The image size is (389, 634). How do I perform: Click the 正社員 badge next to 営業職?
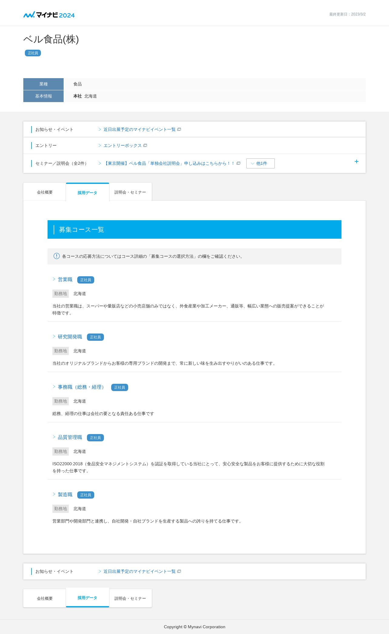(x=86, y=280)
